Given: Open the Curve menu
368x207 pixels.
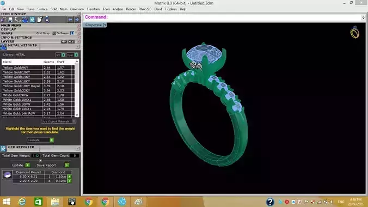Looking at the screenshot, I should [30, 9].
